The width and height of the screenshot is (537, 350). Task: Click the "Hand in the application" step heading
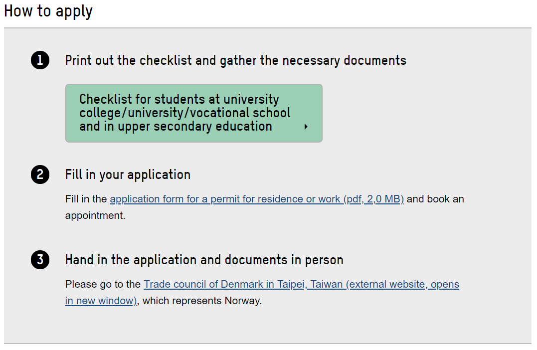click(204, 260)
